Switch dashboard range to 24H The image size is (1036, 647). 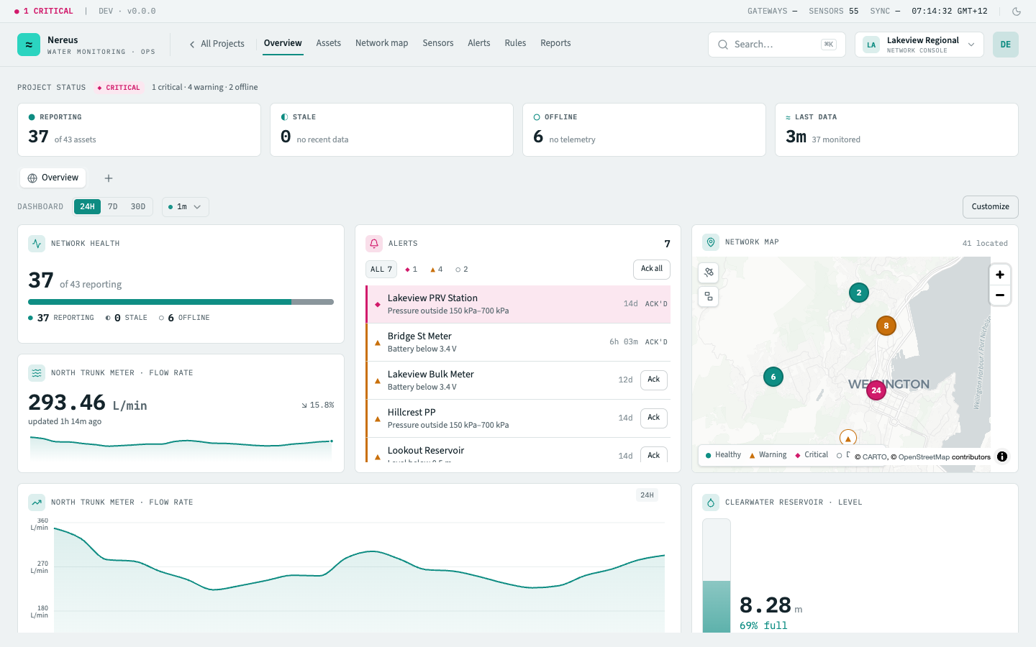point(88,207)
